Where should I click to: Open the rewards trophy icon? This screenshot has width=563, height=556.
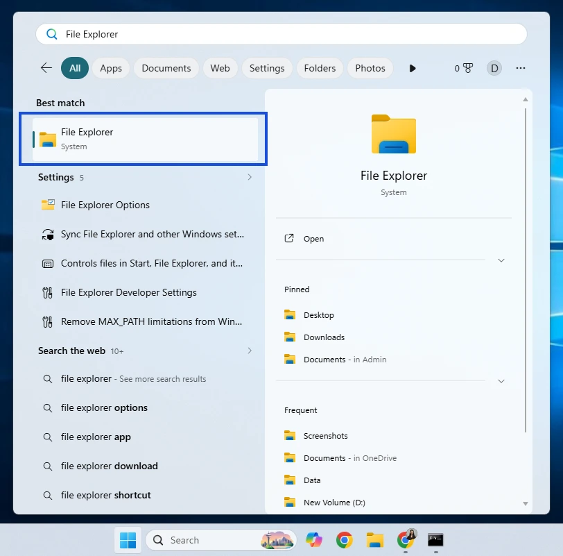(467, 68)
